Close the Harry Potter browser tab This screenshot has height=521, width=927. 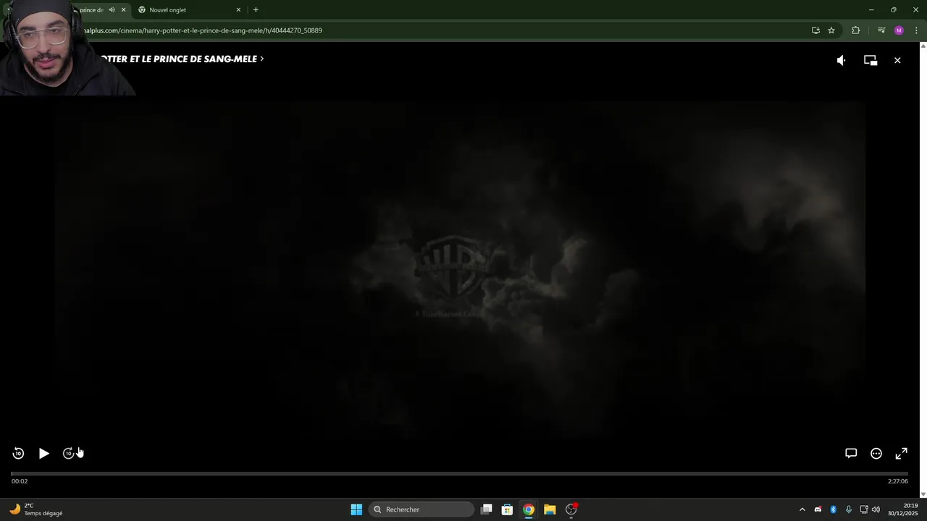123,10
